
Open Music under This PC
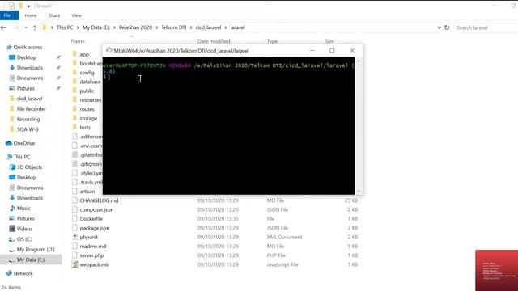click(x=23, y=209)
